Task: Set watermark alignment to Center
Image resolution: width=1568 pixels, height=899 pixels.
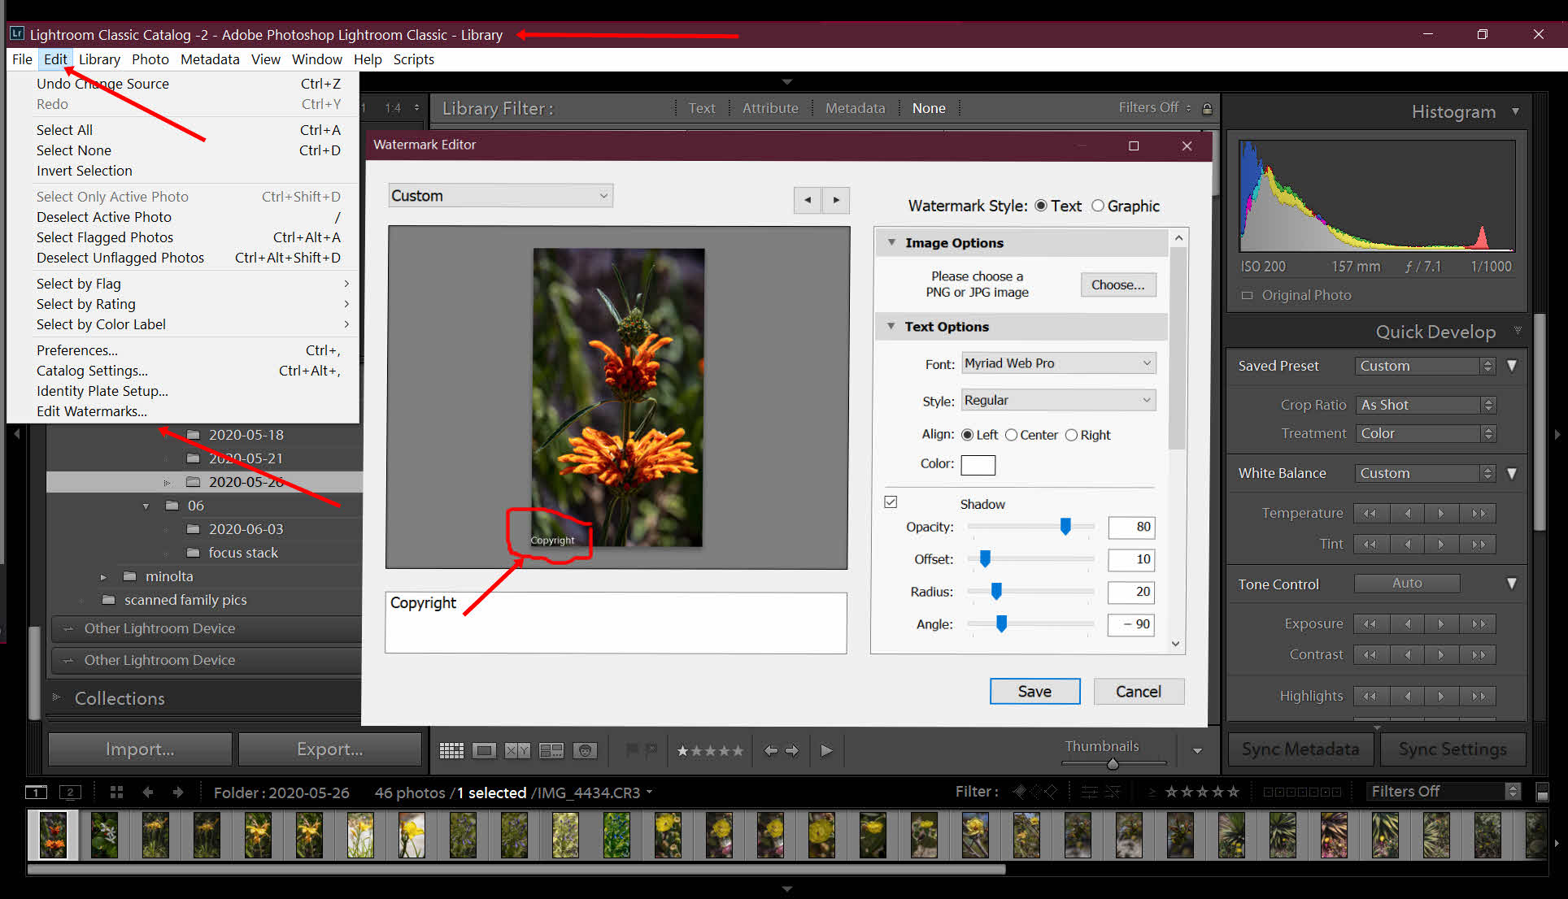Action: (1010, 435)
